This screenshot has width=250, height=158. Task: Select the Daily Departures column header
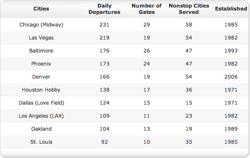tap(105, 9)
